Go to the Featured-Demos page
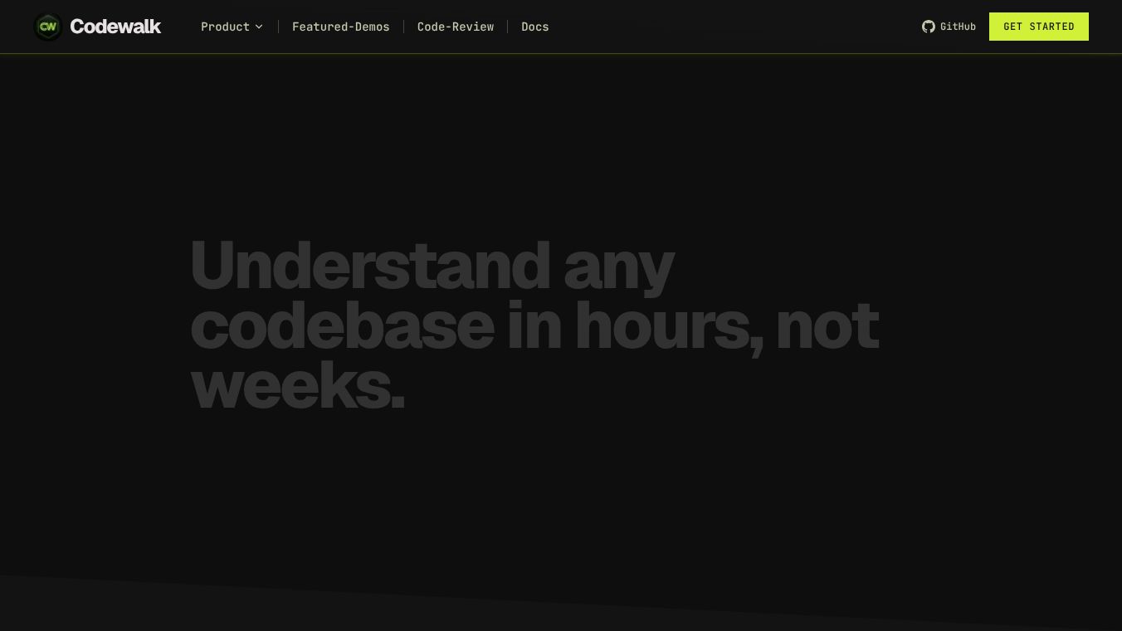 coord(340,27)
